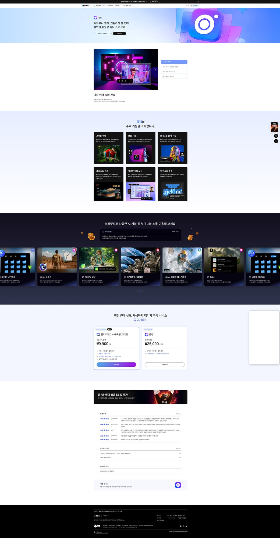The height and width of the screenshot is (538, 280).
Task: Click the credit charge pill in header
Action: 195,5
